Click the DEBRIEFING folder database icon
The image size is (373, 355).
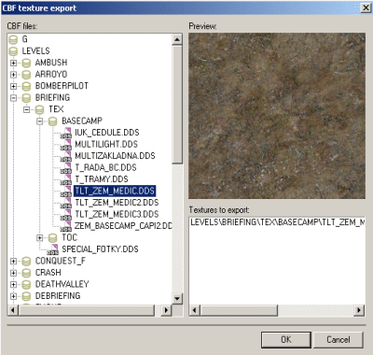[x=26, y=296]
